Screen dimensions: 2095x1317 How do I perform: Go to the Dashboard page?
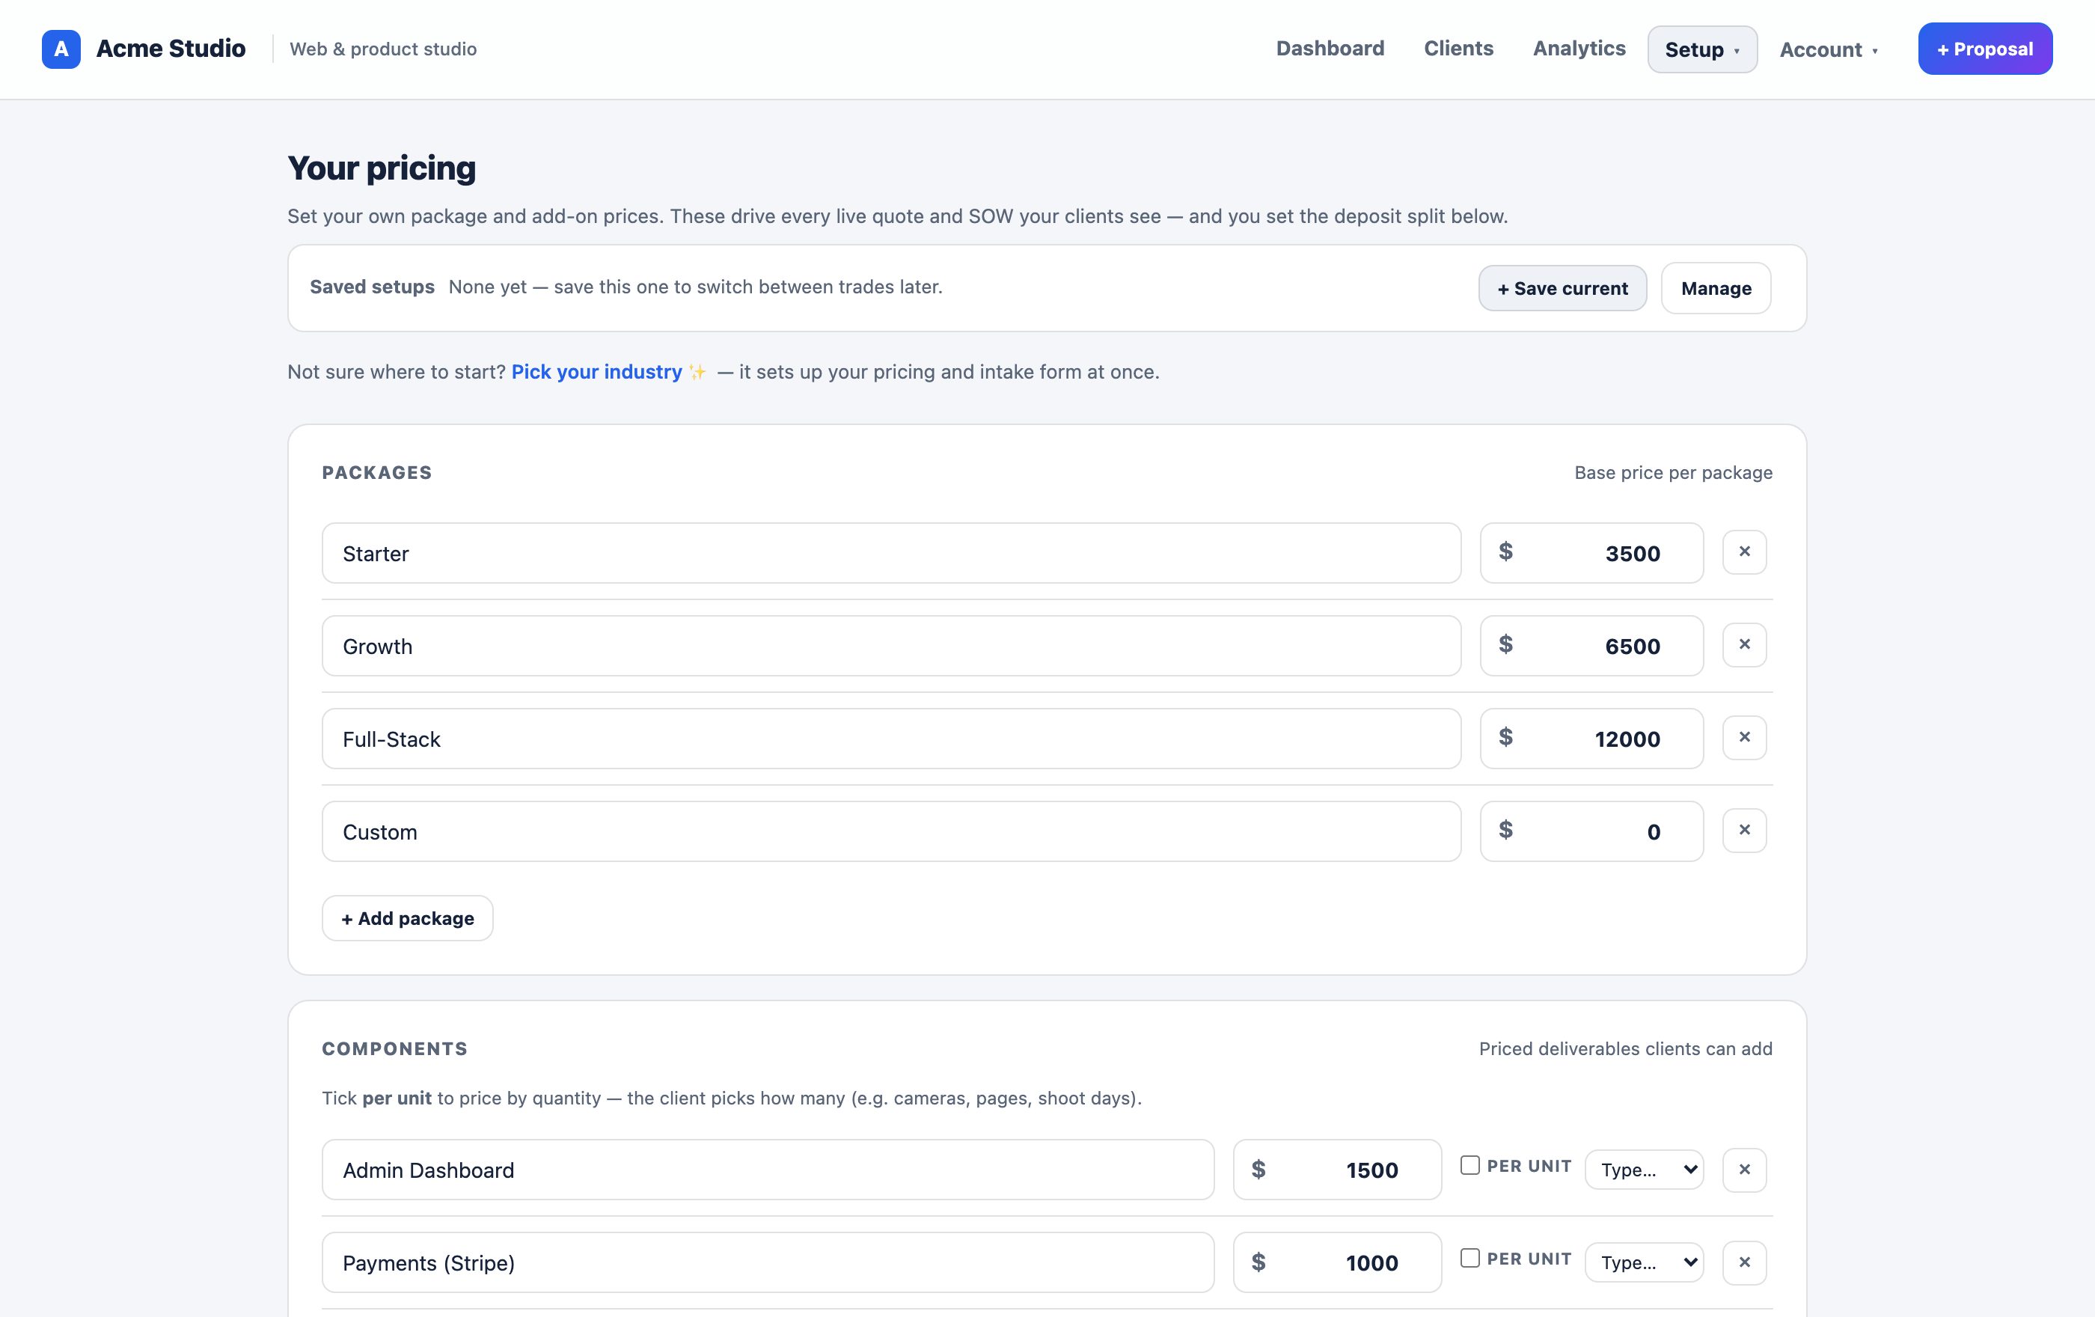(1330, 49)
